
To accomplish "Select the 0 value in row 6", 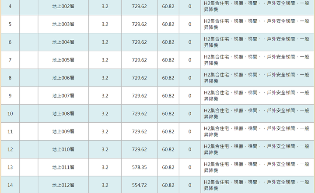I will 190,42.
